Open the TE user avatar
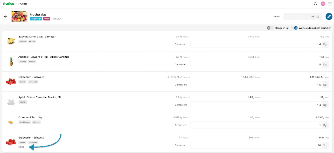 pos(323,4)
